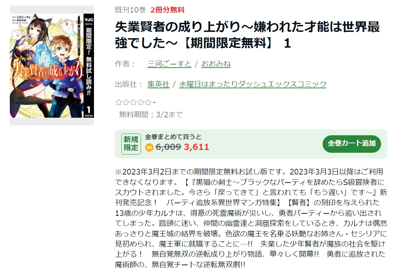
Task: Click the third rating star
Action: (x=133, y=102)
